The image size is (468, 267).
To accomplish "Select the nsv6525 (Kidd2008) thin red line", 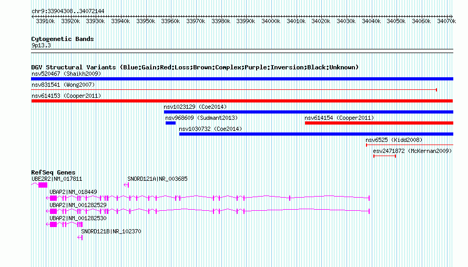I will point(410,145).
